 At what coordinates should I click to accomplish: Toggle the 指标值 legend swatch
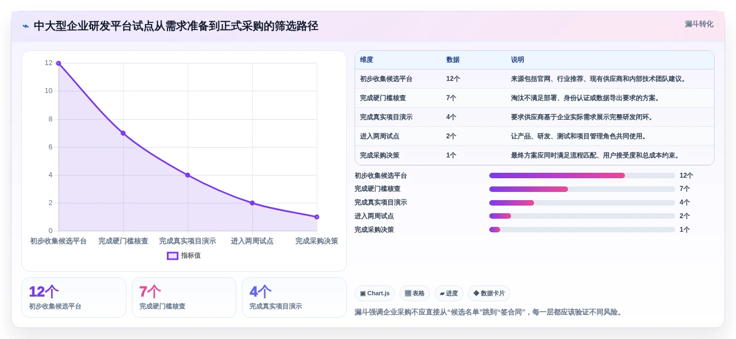(x=172, y=256)
